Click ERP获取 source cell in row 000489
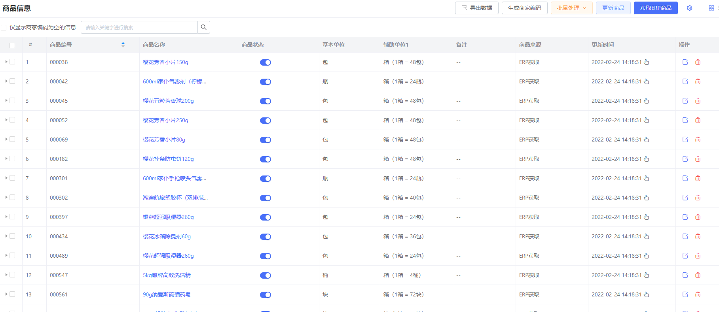719x315 pixels. pos(529,256)
